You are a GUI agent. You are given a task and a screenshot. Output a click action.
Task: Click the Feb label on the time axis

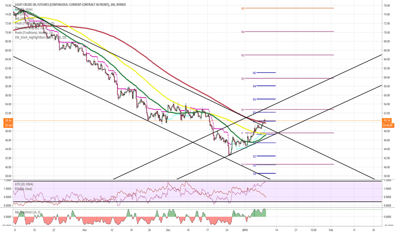pyautogui.click(x=331, y=230)
